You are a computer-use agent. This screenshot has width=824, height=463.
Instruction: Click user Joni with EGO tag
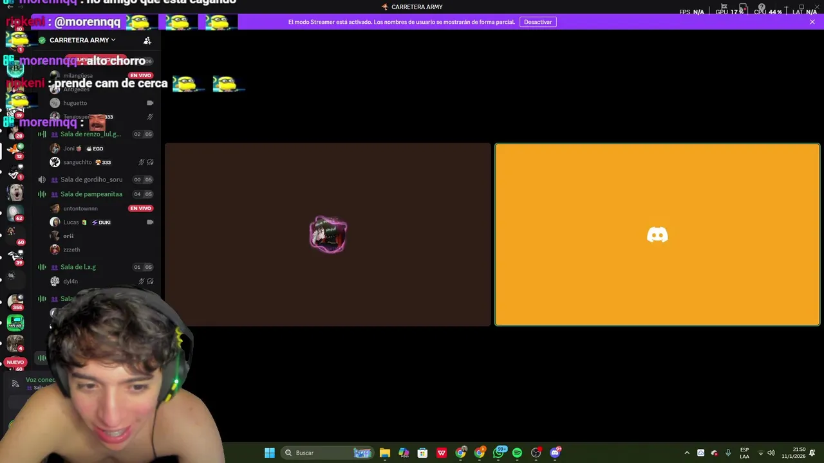click(69, 149)
